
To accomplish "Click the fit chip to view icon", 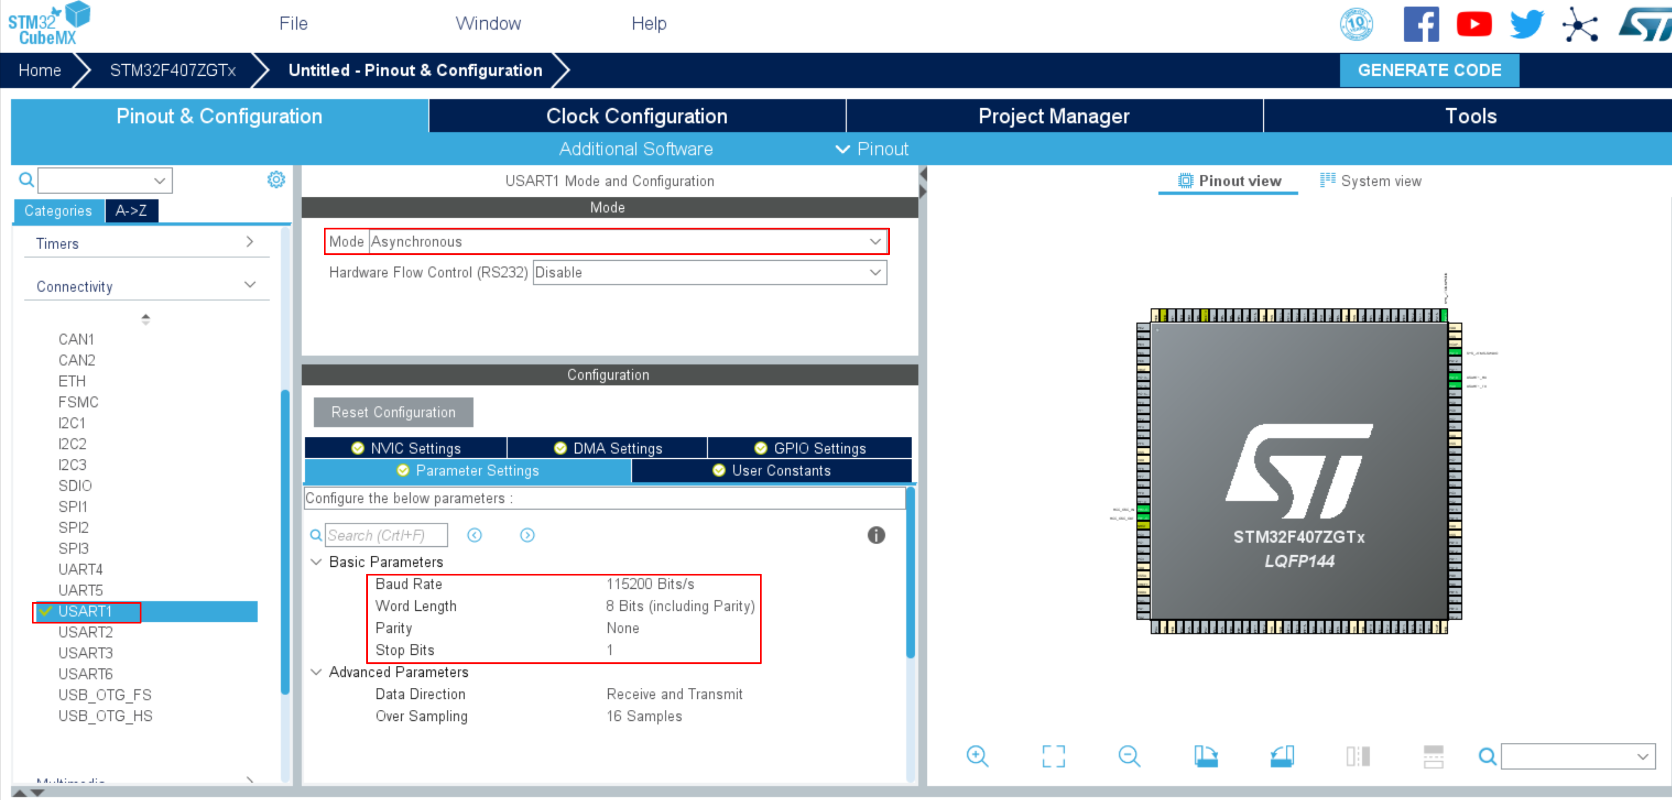I will [x=1053, y=756].
